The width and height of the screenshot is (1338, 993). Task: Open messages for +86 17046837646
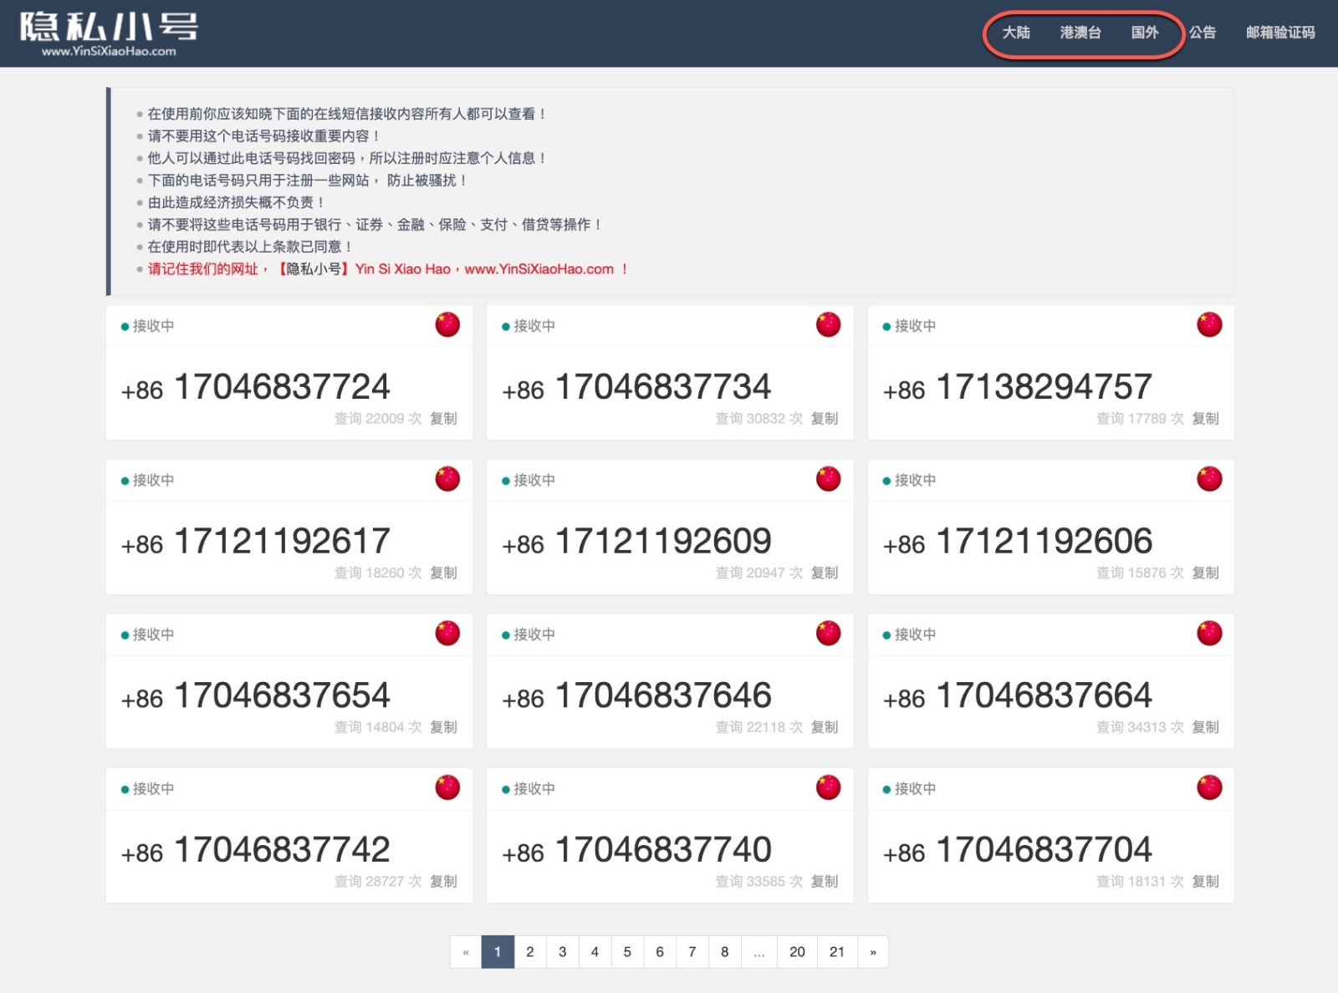point(636,695)
